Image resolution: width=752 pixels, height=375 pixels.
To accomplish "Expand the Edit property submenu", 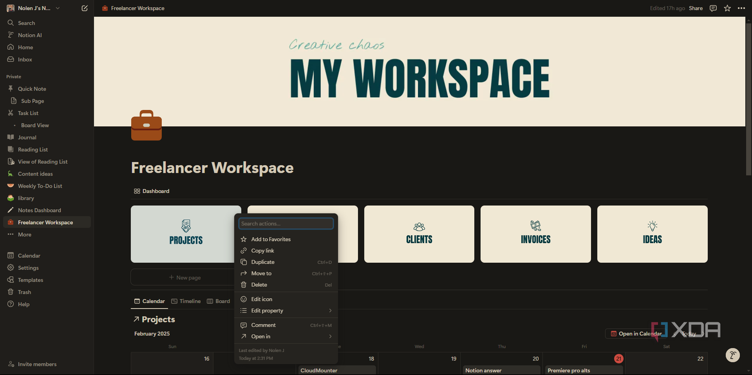I will (286, 311).
